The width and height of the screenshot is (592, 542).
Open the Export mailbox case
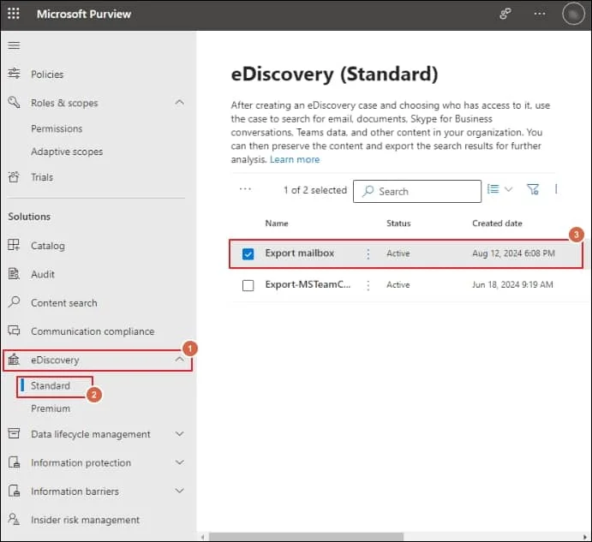point(299,253)
